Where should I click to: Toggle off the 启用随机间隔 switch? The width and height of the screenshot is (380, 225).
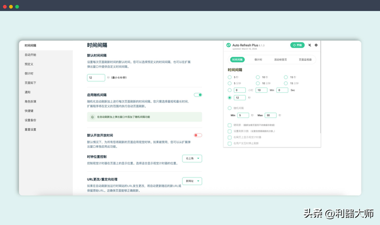tap(198, 95)
